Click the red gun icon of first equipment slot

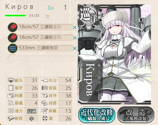click(13, 27)
